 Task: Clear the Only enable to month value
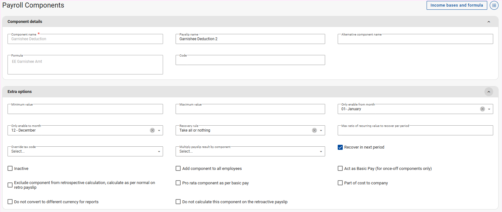(152, 130)
